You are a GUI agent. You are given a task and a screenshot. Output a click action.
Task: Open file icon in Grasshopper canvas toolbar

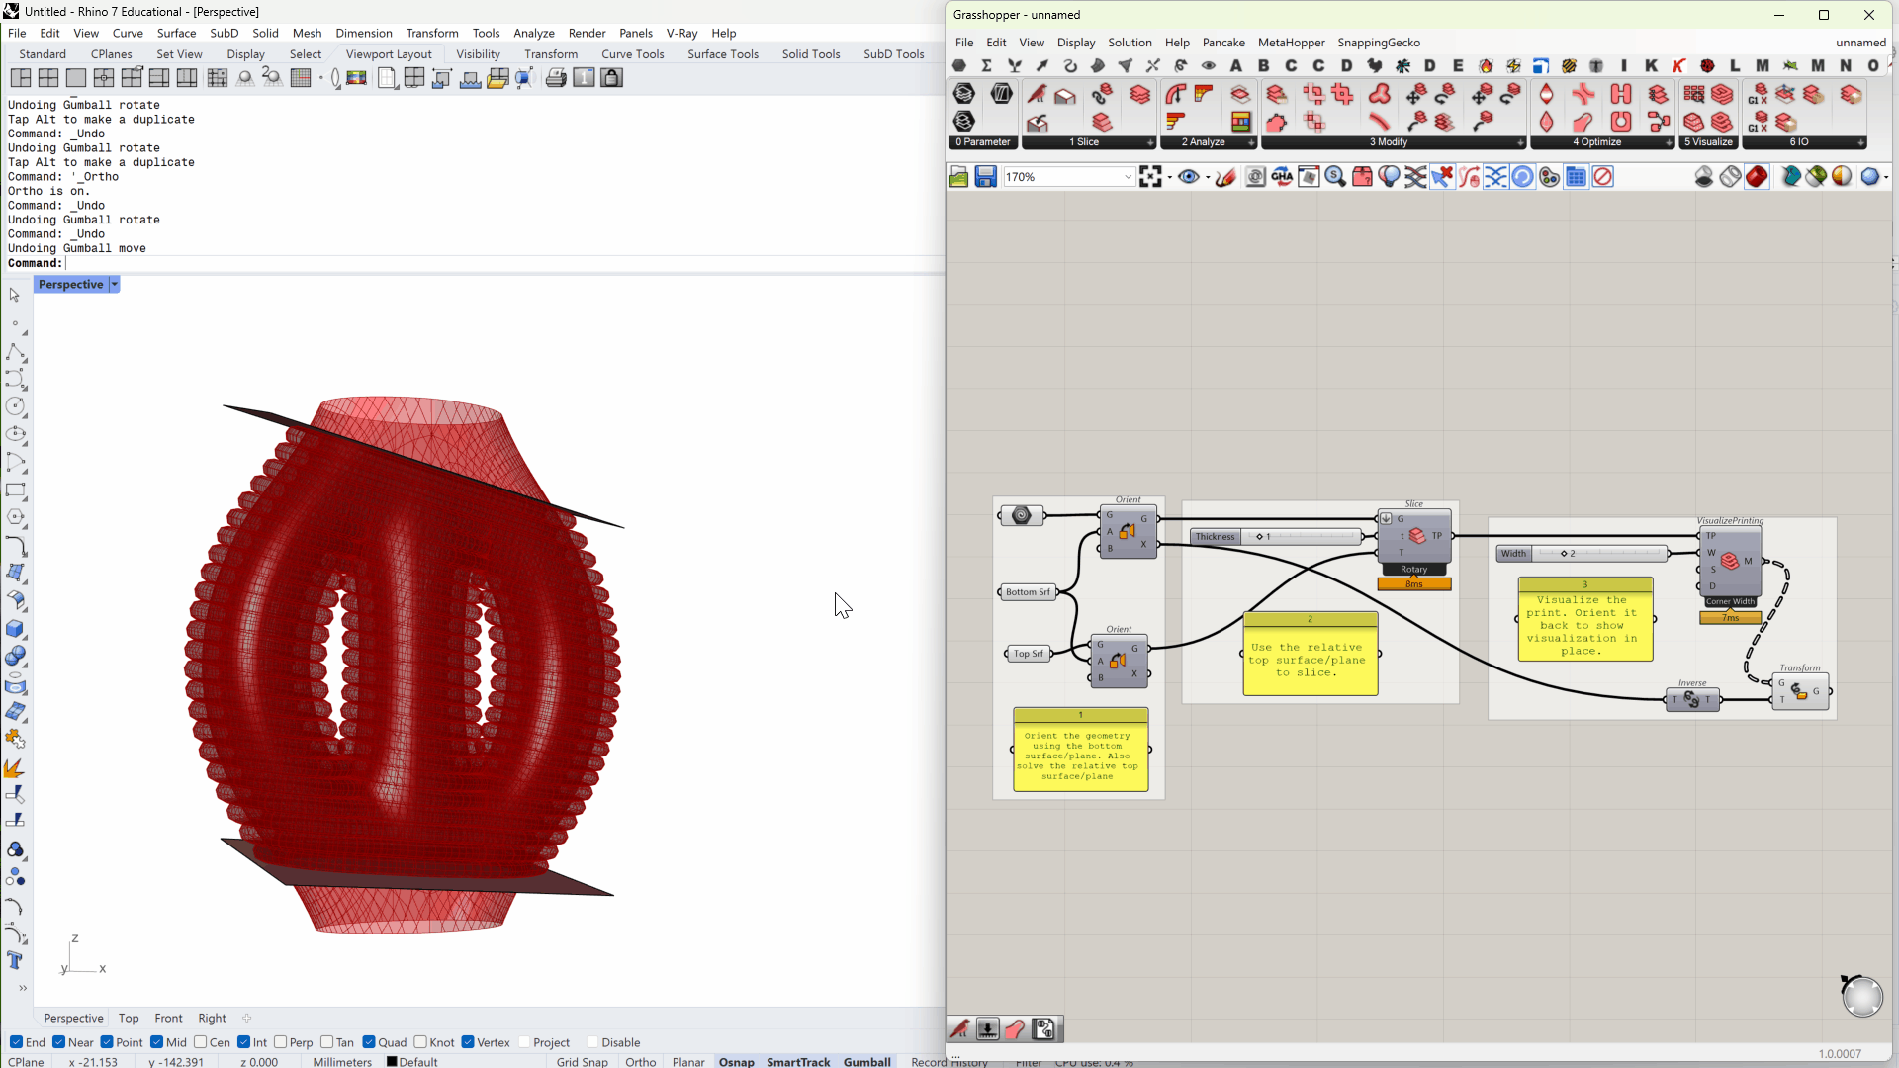coord(958,177)
